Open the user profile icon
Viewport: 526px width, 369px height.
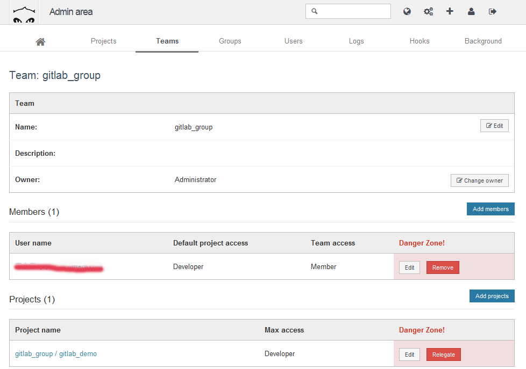point(471,11)
